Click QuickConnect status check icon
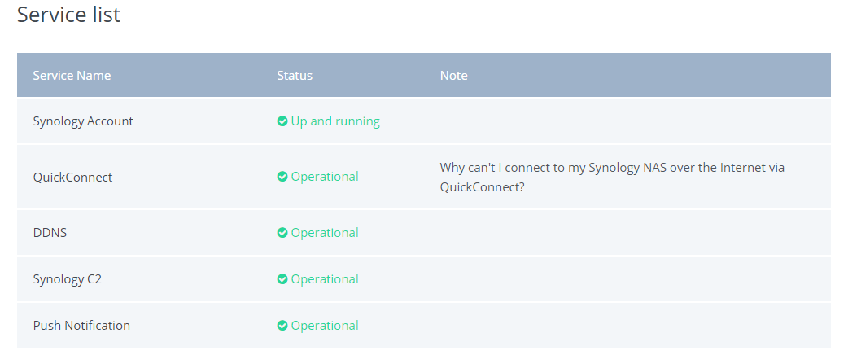 point(282,177)
